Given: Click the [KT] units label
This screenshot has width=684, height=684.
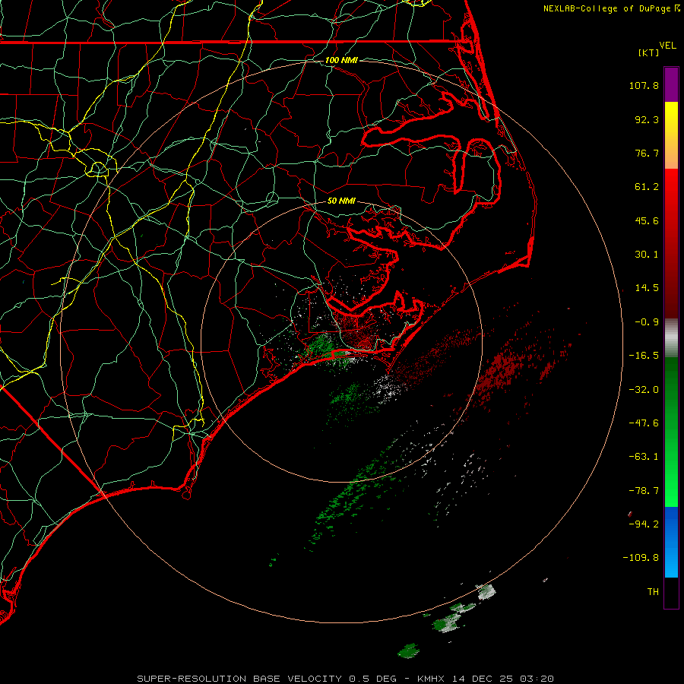Looking at the screenshot, I should click(649, 52).
